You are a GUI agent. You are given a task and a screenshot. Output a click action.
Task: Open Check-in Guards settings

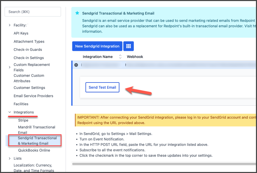[x=28, y=50]
